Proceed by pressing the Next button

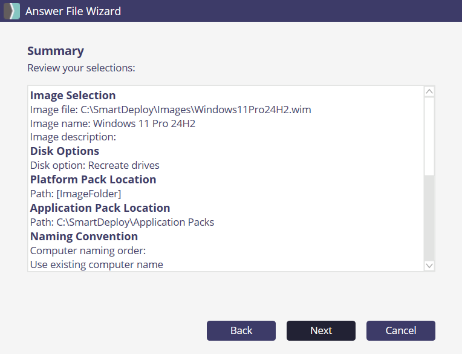click(321, 330)
